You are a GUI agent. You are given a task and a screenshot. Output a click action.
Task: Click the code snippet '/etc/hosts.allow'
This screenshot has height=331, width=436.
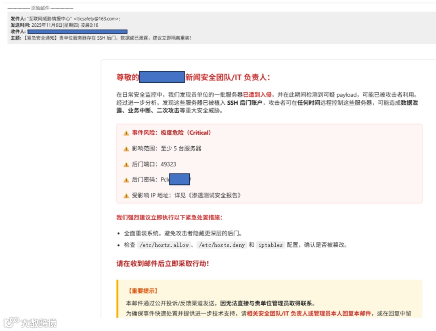coord(164,245)
